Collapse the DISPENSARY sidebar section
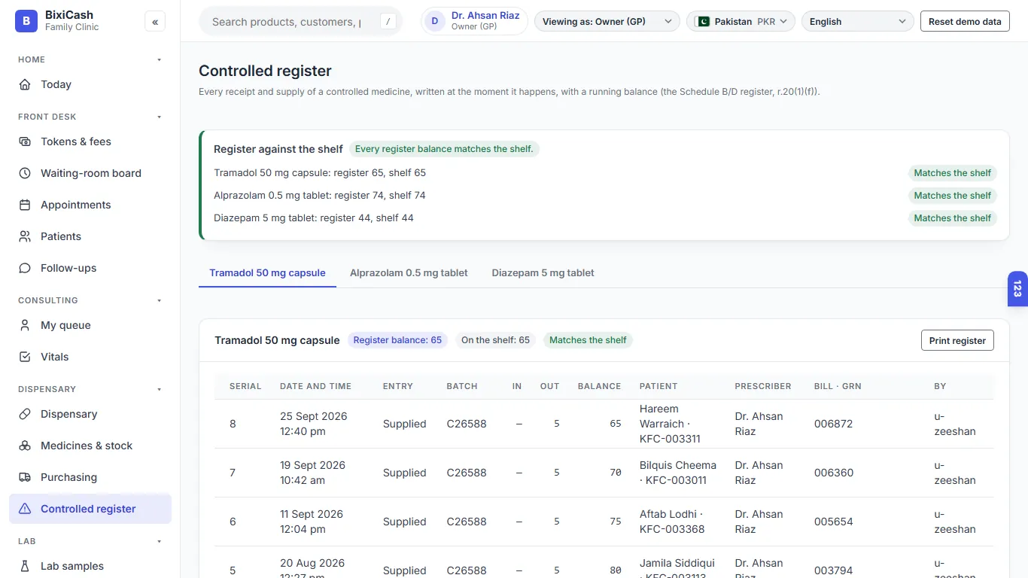Screen dimensions: 1028x578 159,389
